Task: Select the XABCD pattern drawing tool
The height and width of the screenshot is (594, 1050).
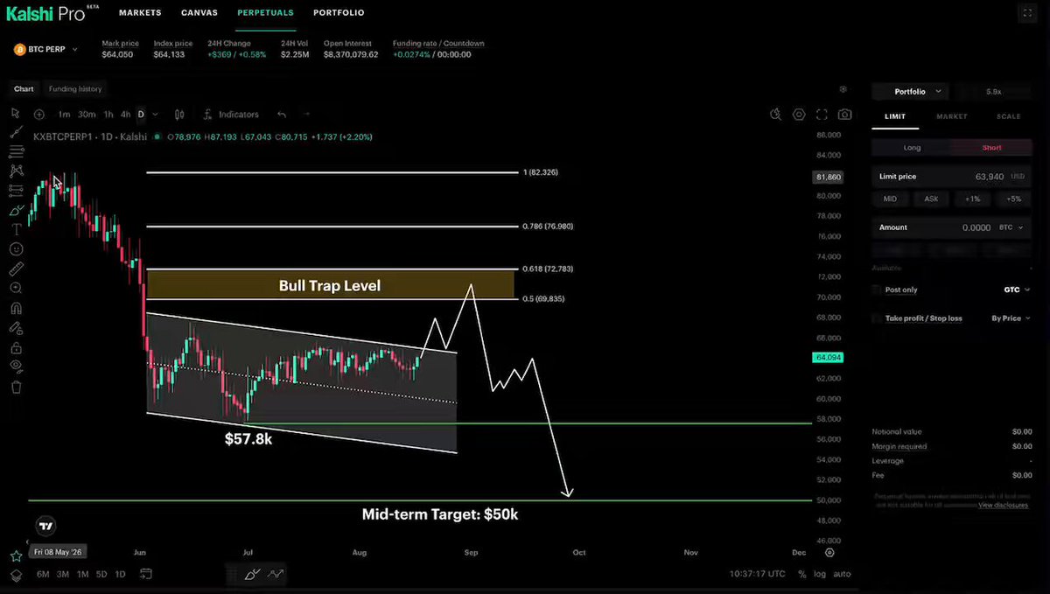Action: coord(16,171)
